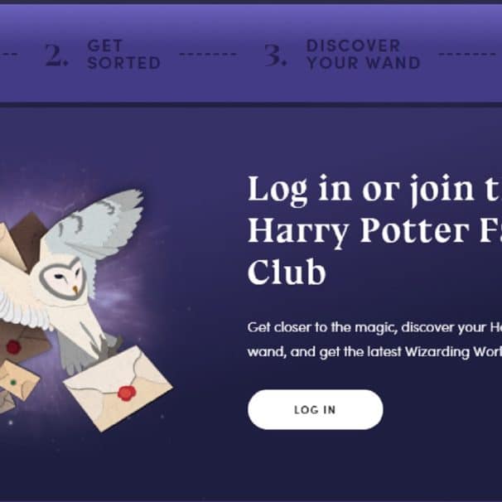Screen dimensions: 502x502
Task: Click the step number 2 numeral
Action: pos(56,55)
